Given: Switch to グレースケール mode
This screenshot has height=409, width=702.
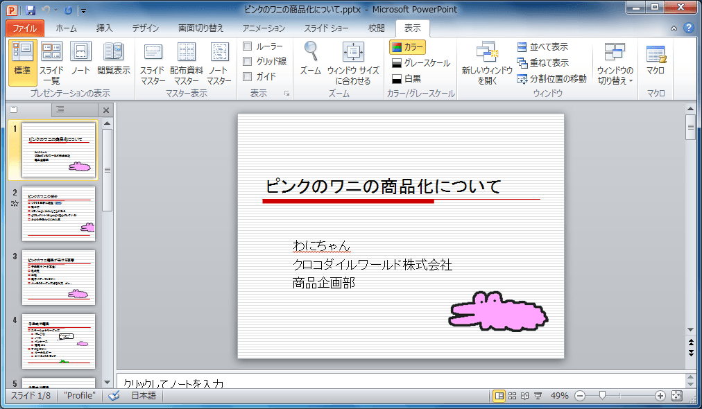Looking at the screenshot, I should [x=420, y=63].
